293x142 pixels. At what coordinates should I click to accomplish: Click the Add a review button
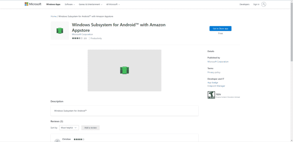pyautogui.click(x=90, y=127)
